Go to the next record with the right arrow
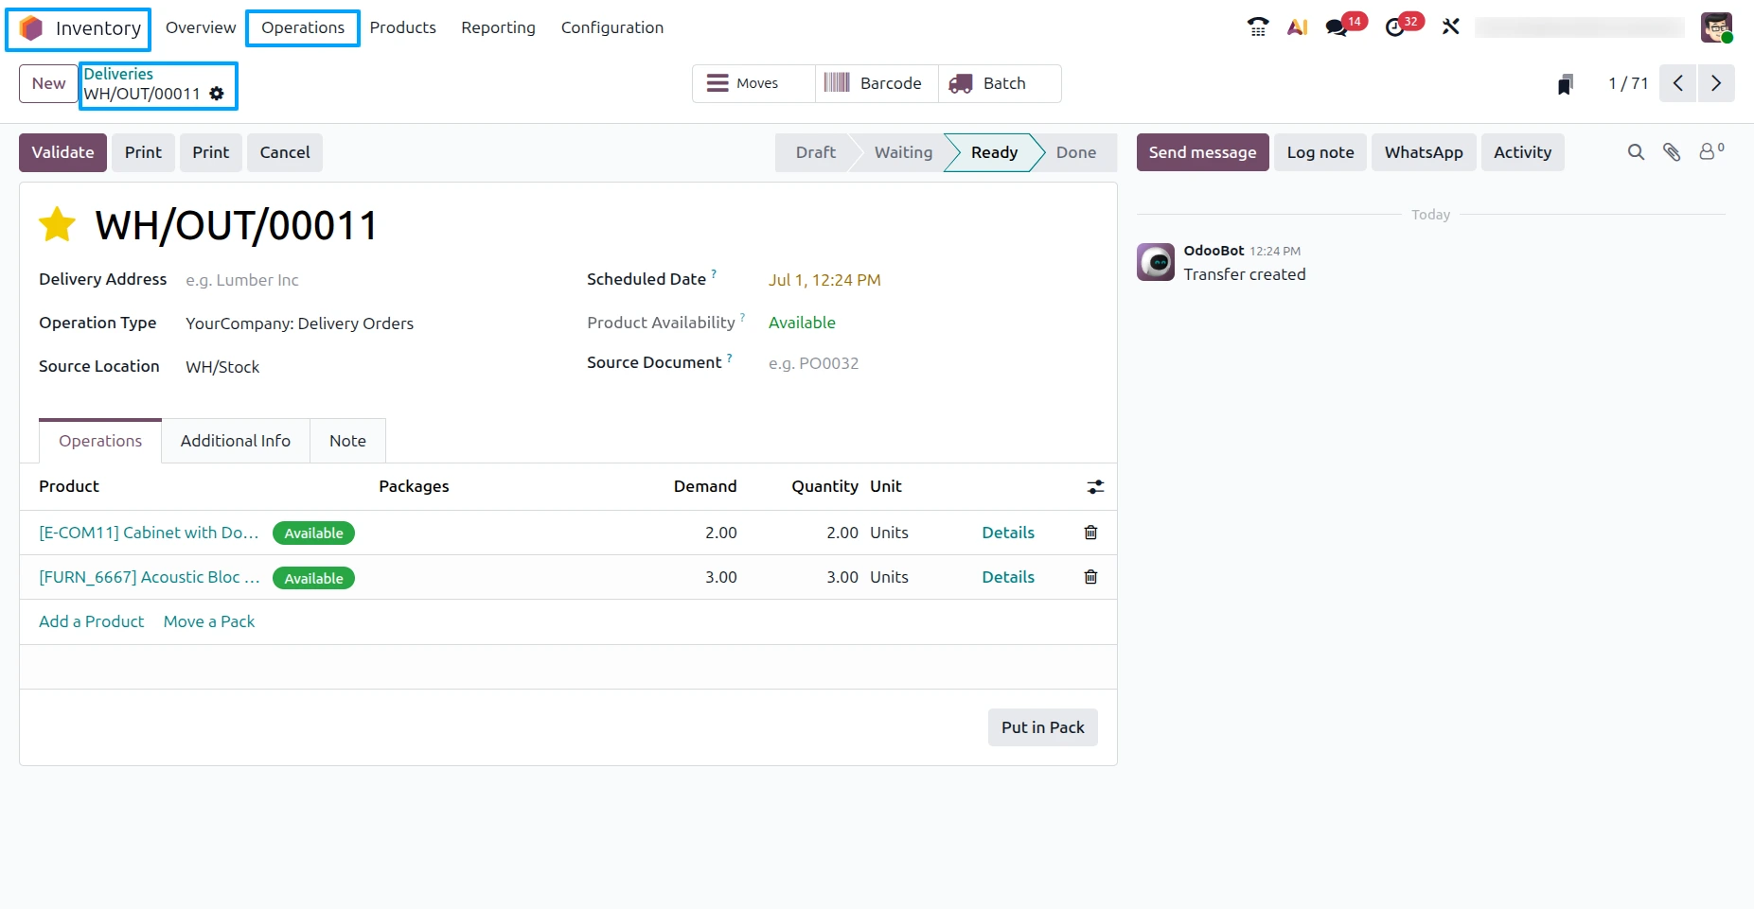1754x909 pixels. pos(1716,83)
